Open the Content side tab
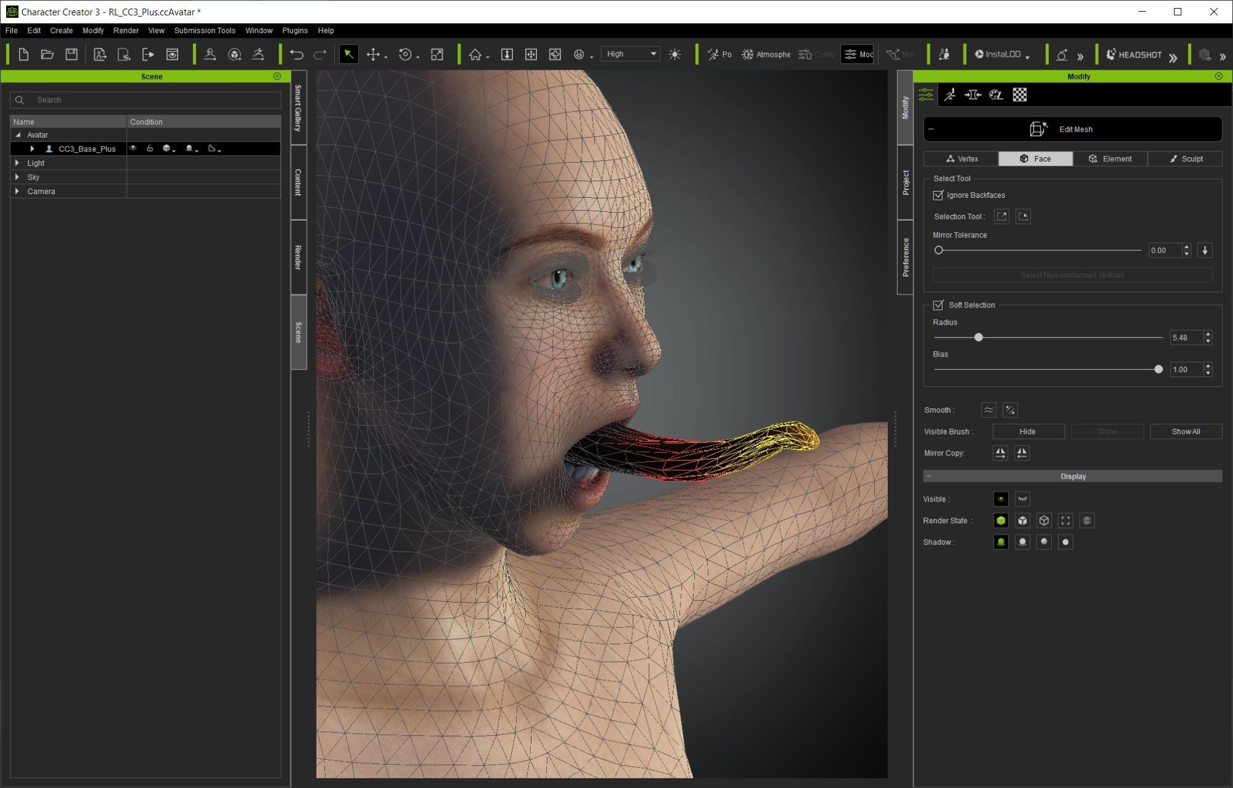The height and width of the screenshot is (788, 1233). [298, 182]
